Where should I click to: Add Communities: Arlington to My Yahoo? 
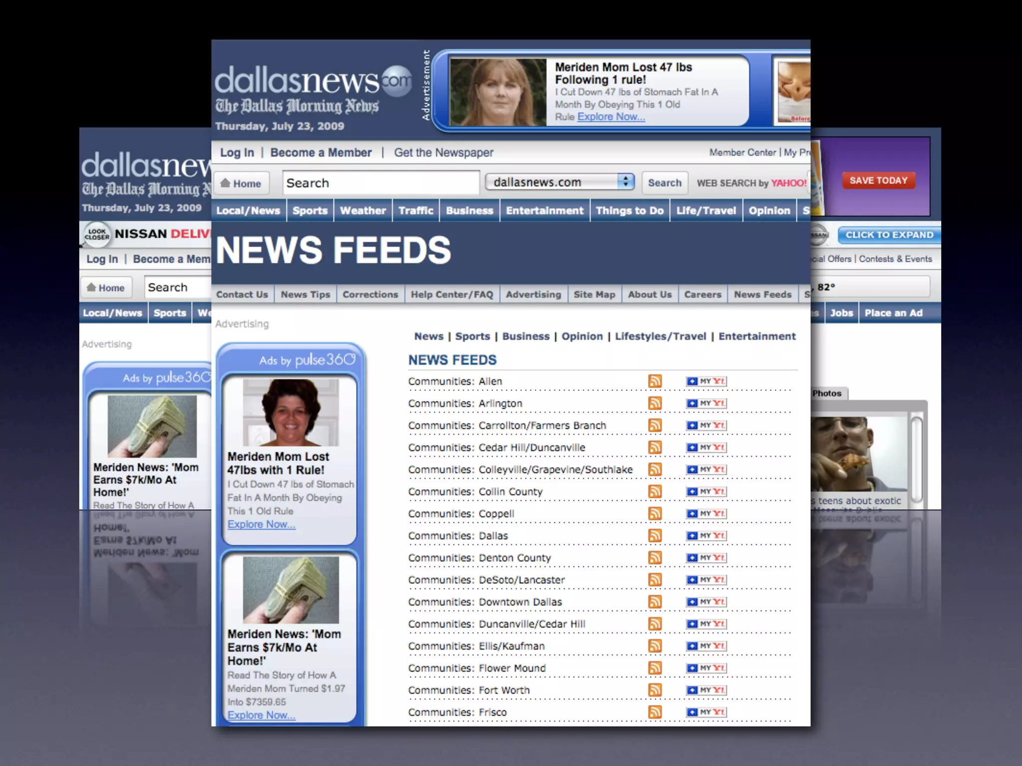706,403
